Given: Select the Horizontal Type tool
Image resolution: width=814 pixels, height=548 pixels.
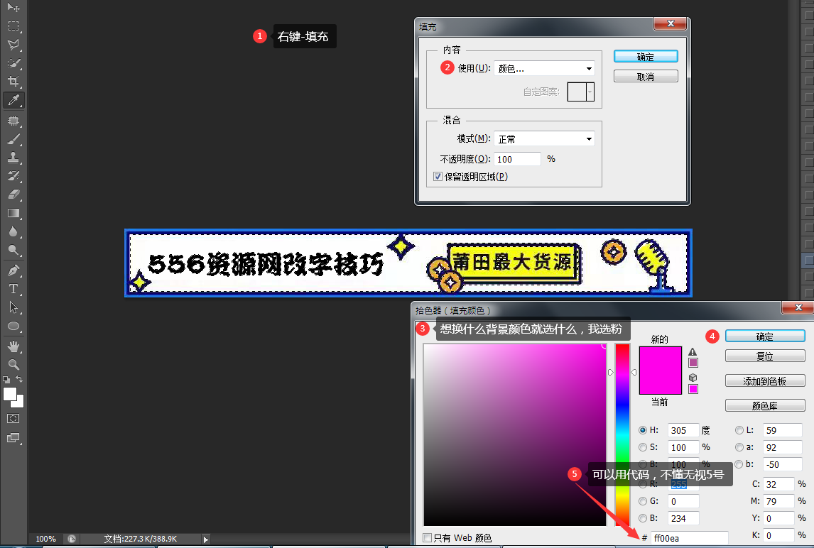Looking at the screenshot, I should coord(13,289).
